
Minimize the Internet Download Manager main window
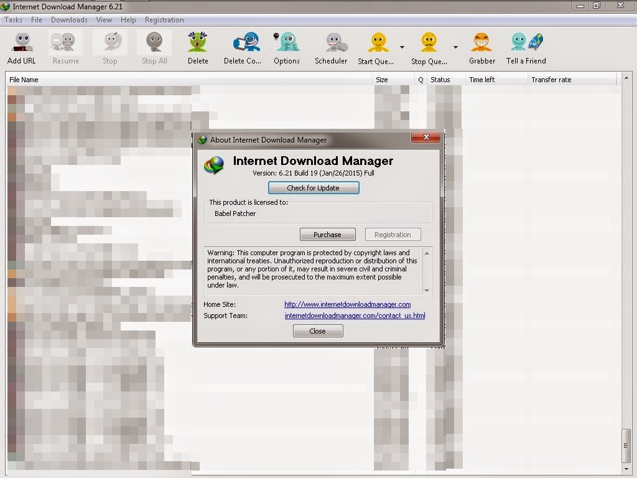click(x=580, y=6)
